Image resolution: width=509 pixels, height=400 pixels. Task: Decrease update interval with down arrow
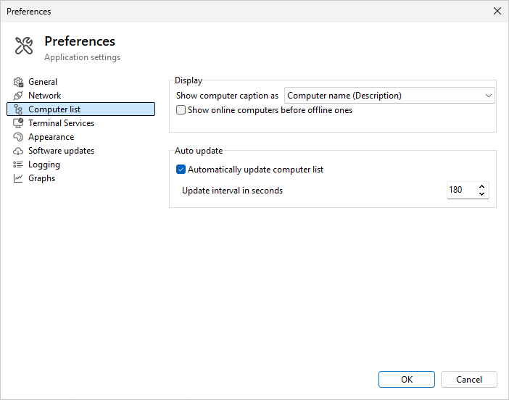[x=482, y=194]
